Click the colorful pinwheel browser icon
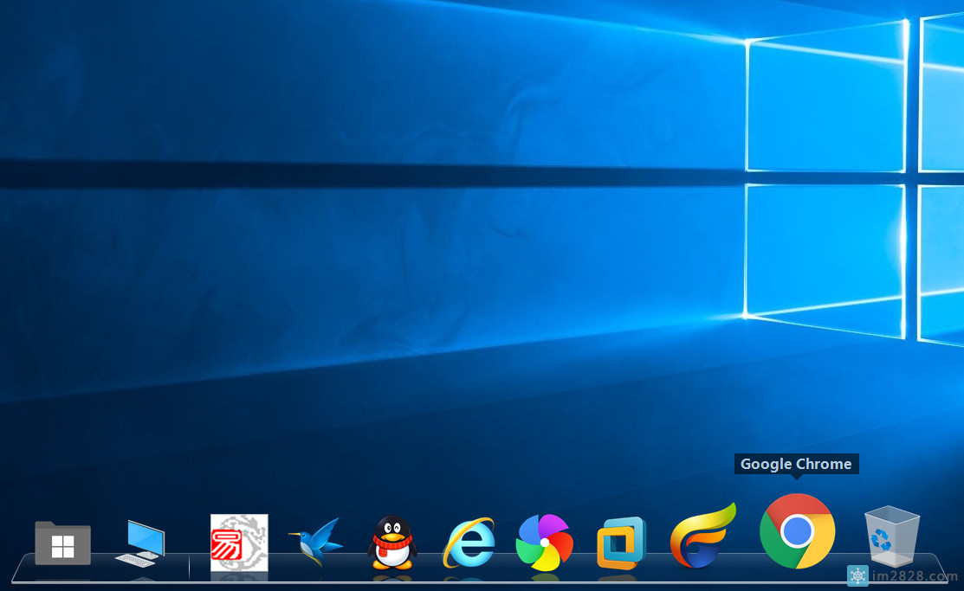Image resolution: width=964 pixels, height=591 pixels. (x=544, y=543)
